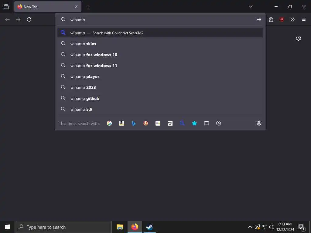Click the Type here to search box
311x233 pixels.
(x=63, y=227)
